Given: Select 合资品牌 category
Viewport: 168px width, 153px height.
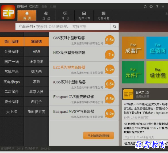Looking at the screenshot, I should 12,52.
